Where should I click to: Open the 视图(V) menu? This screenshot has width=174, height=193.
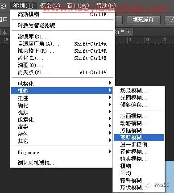[x=50, y=6]
